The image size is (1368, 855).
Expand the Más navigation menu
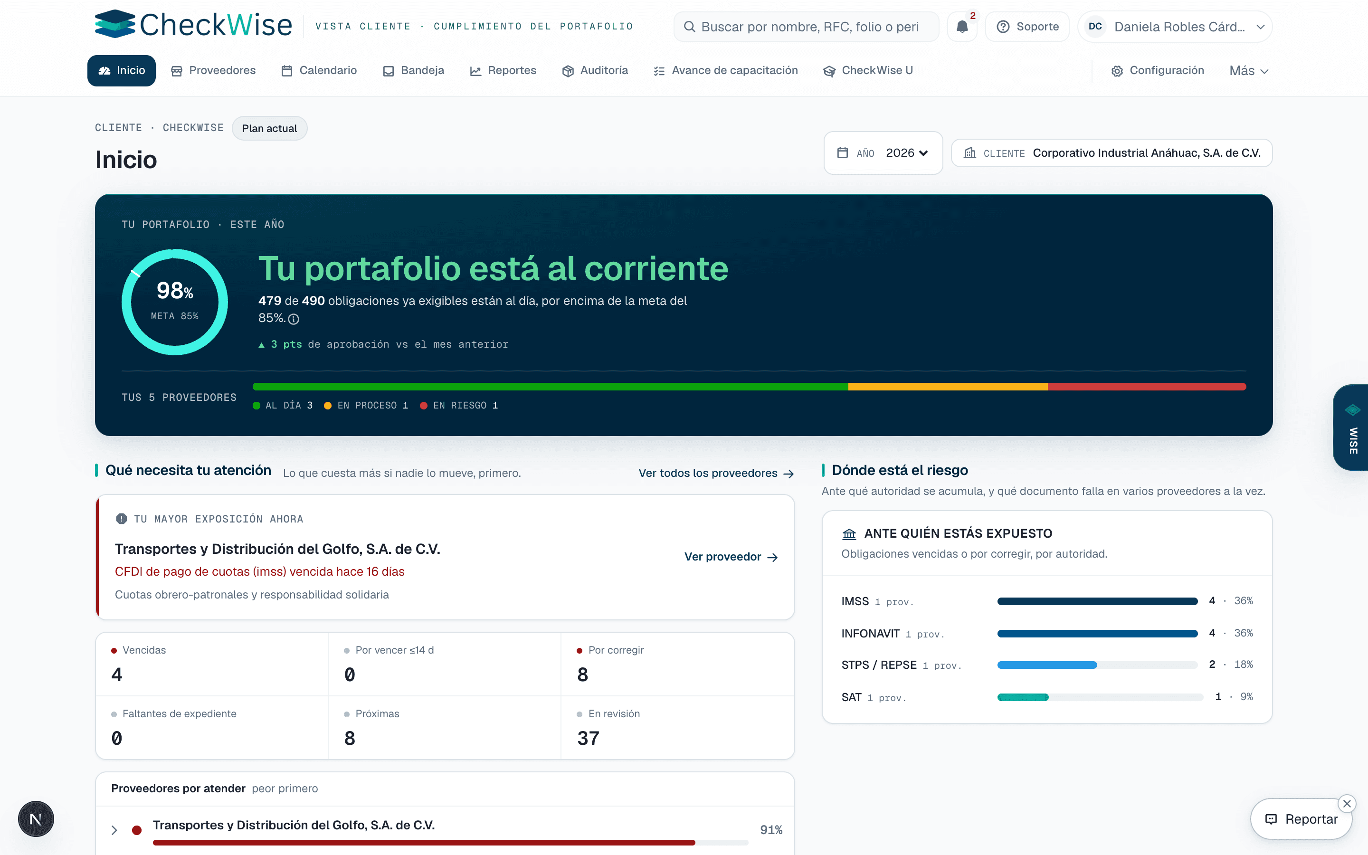[1249, 71]
